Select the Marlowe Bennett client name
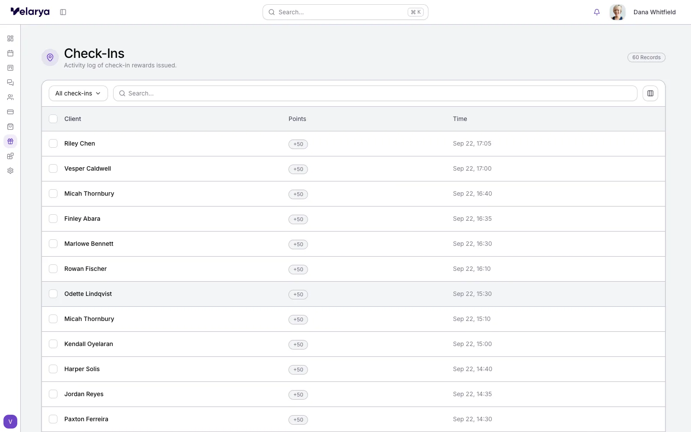 click(89, 244)
